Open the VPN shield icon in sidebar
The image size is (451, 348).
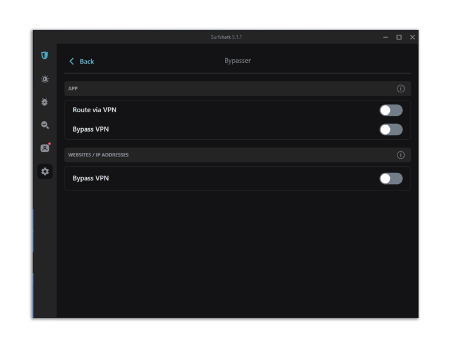(44, 55)
